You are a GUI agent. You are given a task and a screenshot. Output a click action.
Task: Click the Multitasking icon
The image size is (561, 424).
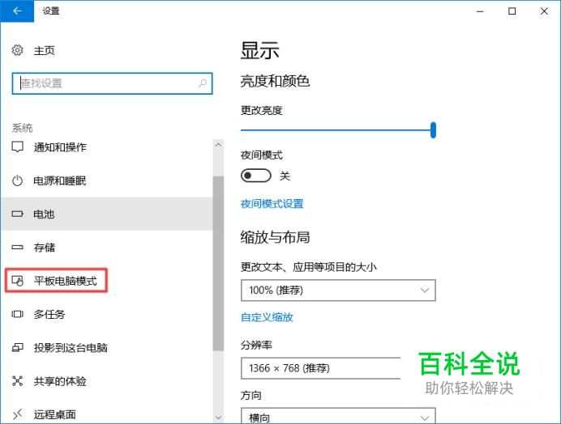[x=17, y=314]
